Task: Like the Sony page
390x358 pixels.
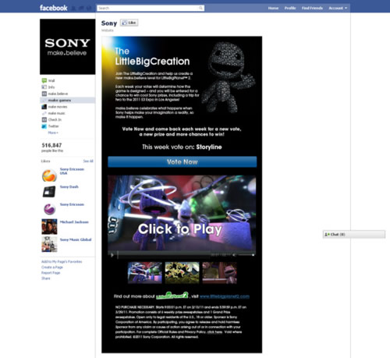Action: [x=129, y=23]
